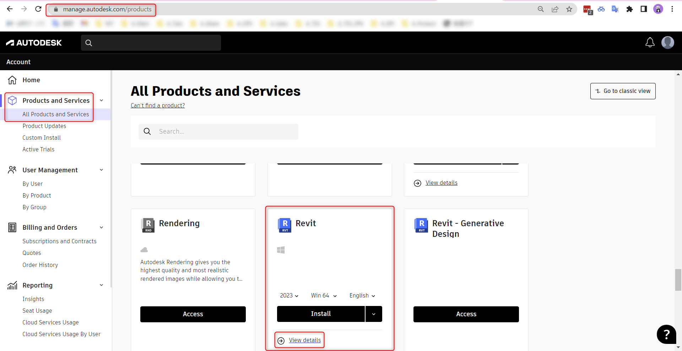Image resolution: width=682 pixels, height=351 pixels.
Task: Open Cloud Services Usage By User
Action: pos(61,334)
